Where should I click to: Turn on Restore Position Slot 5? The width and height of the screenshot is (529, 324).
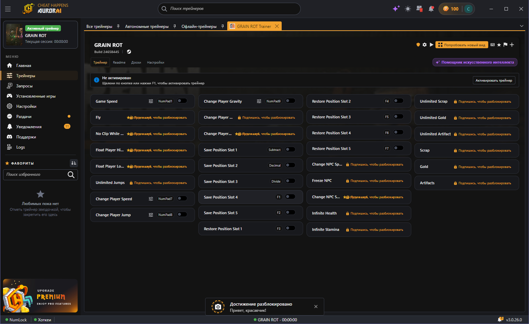click(x=398, y=148)
